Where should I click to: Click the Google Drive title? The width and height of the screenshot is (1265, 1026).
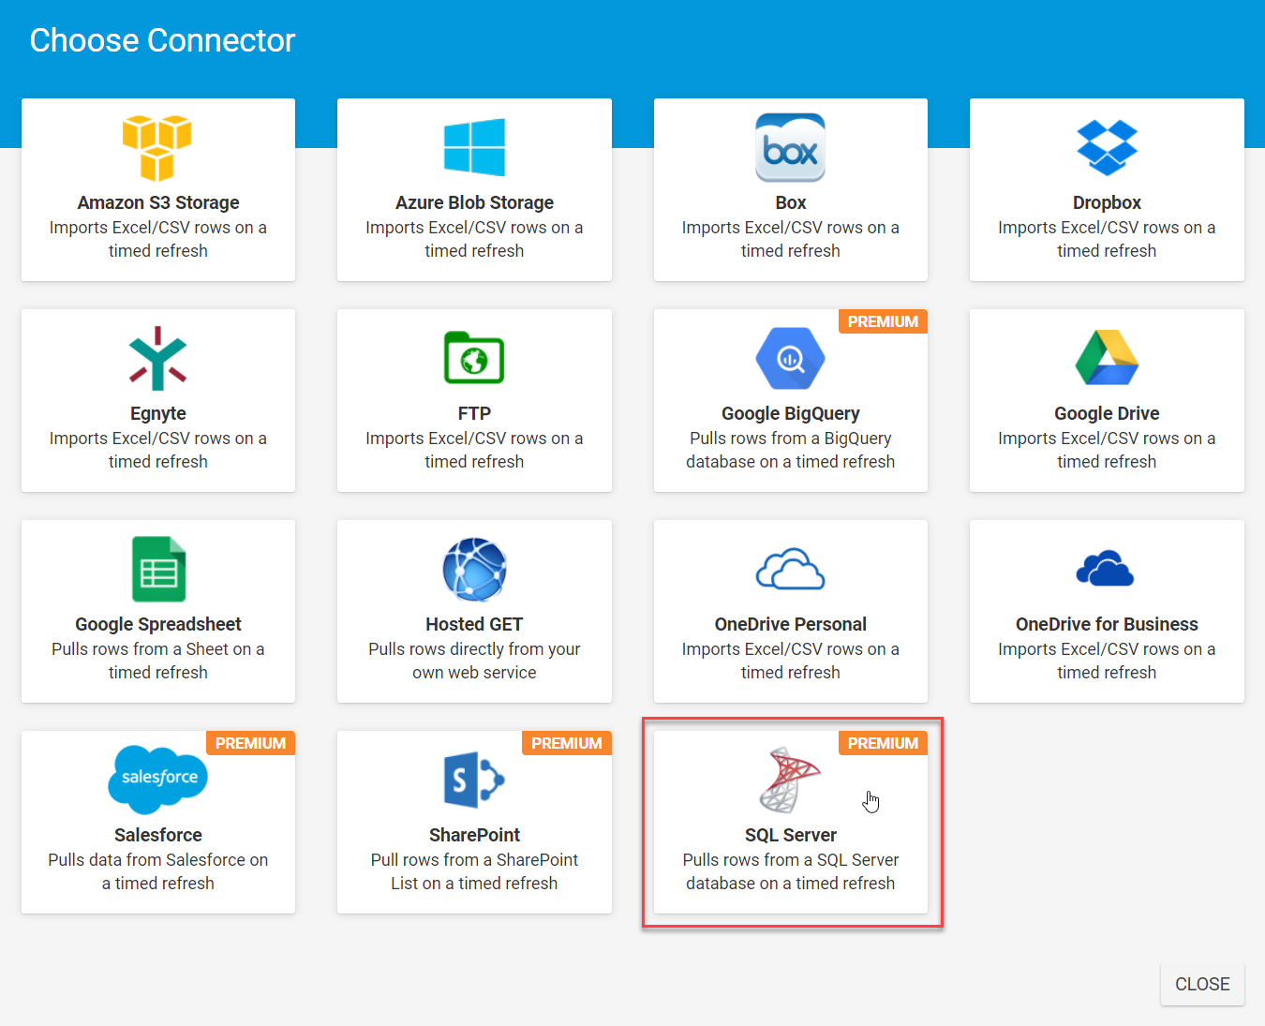coord(1107,413)
